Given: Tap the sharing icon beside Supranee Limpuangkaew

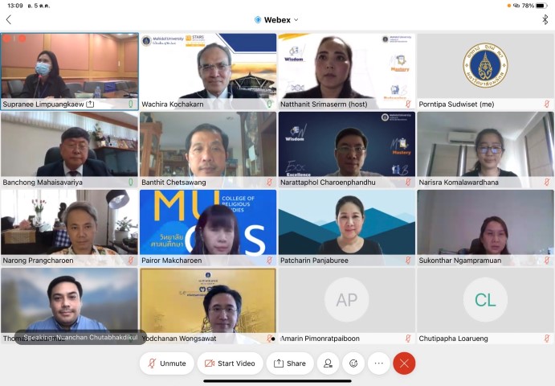Looking at the screenshot, I should (90, 104).
